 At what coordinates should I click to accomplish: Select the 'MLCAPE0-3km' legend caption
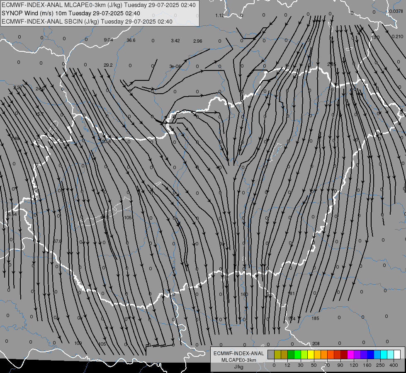pyautogui.click(x=238, y=360)
